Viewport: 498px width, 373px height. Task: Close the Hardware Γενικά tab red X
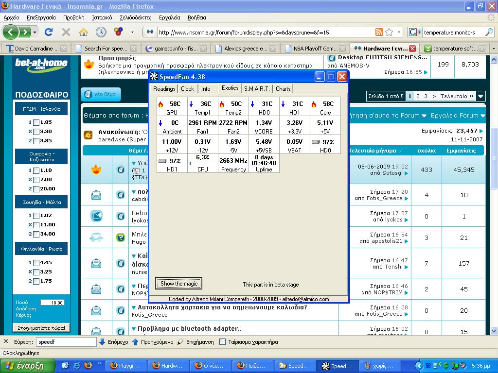point(412,49)
